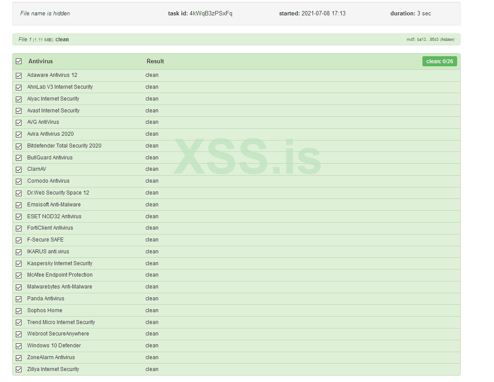
Task: Toggle Bitdefender Total Security 2020 checkbox
Action: pos(19,146)
